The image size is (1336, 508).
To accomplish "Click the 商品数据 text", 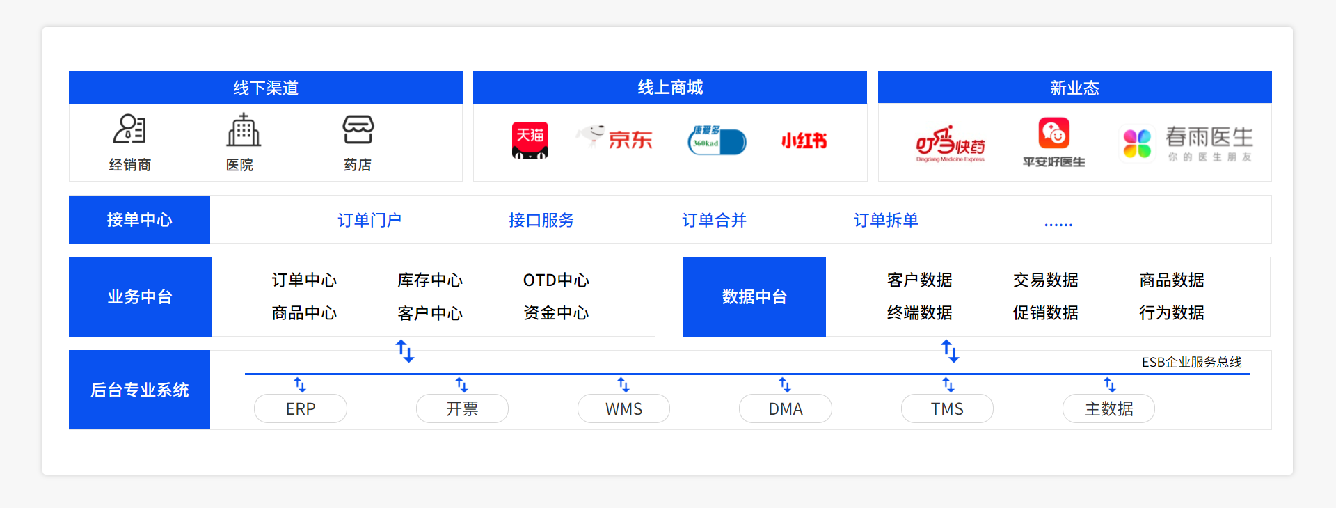I will point(1172,280).
